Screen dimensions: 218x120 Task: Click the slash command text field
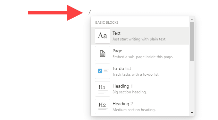tap(90, 12)
